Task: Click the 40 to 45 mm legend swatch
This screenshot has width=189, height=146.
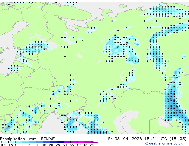Action: click(81, 142)
